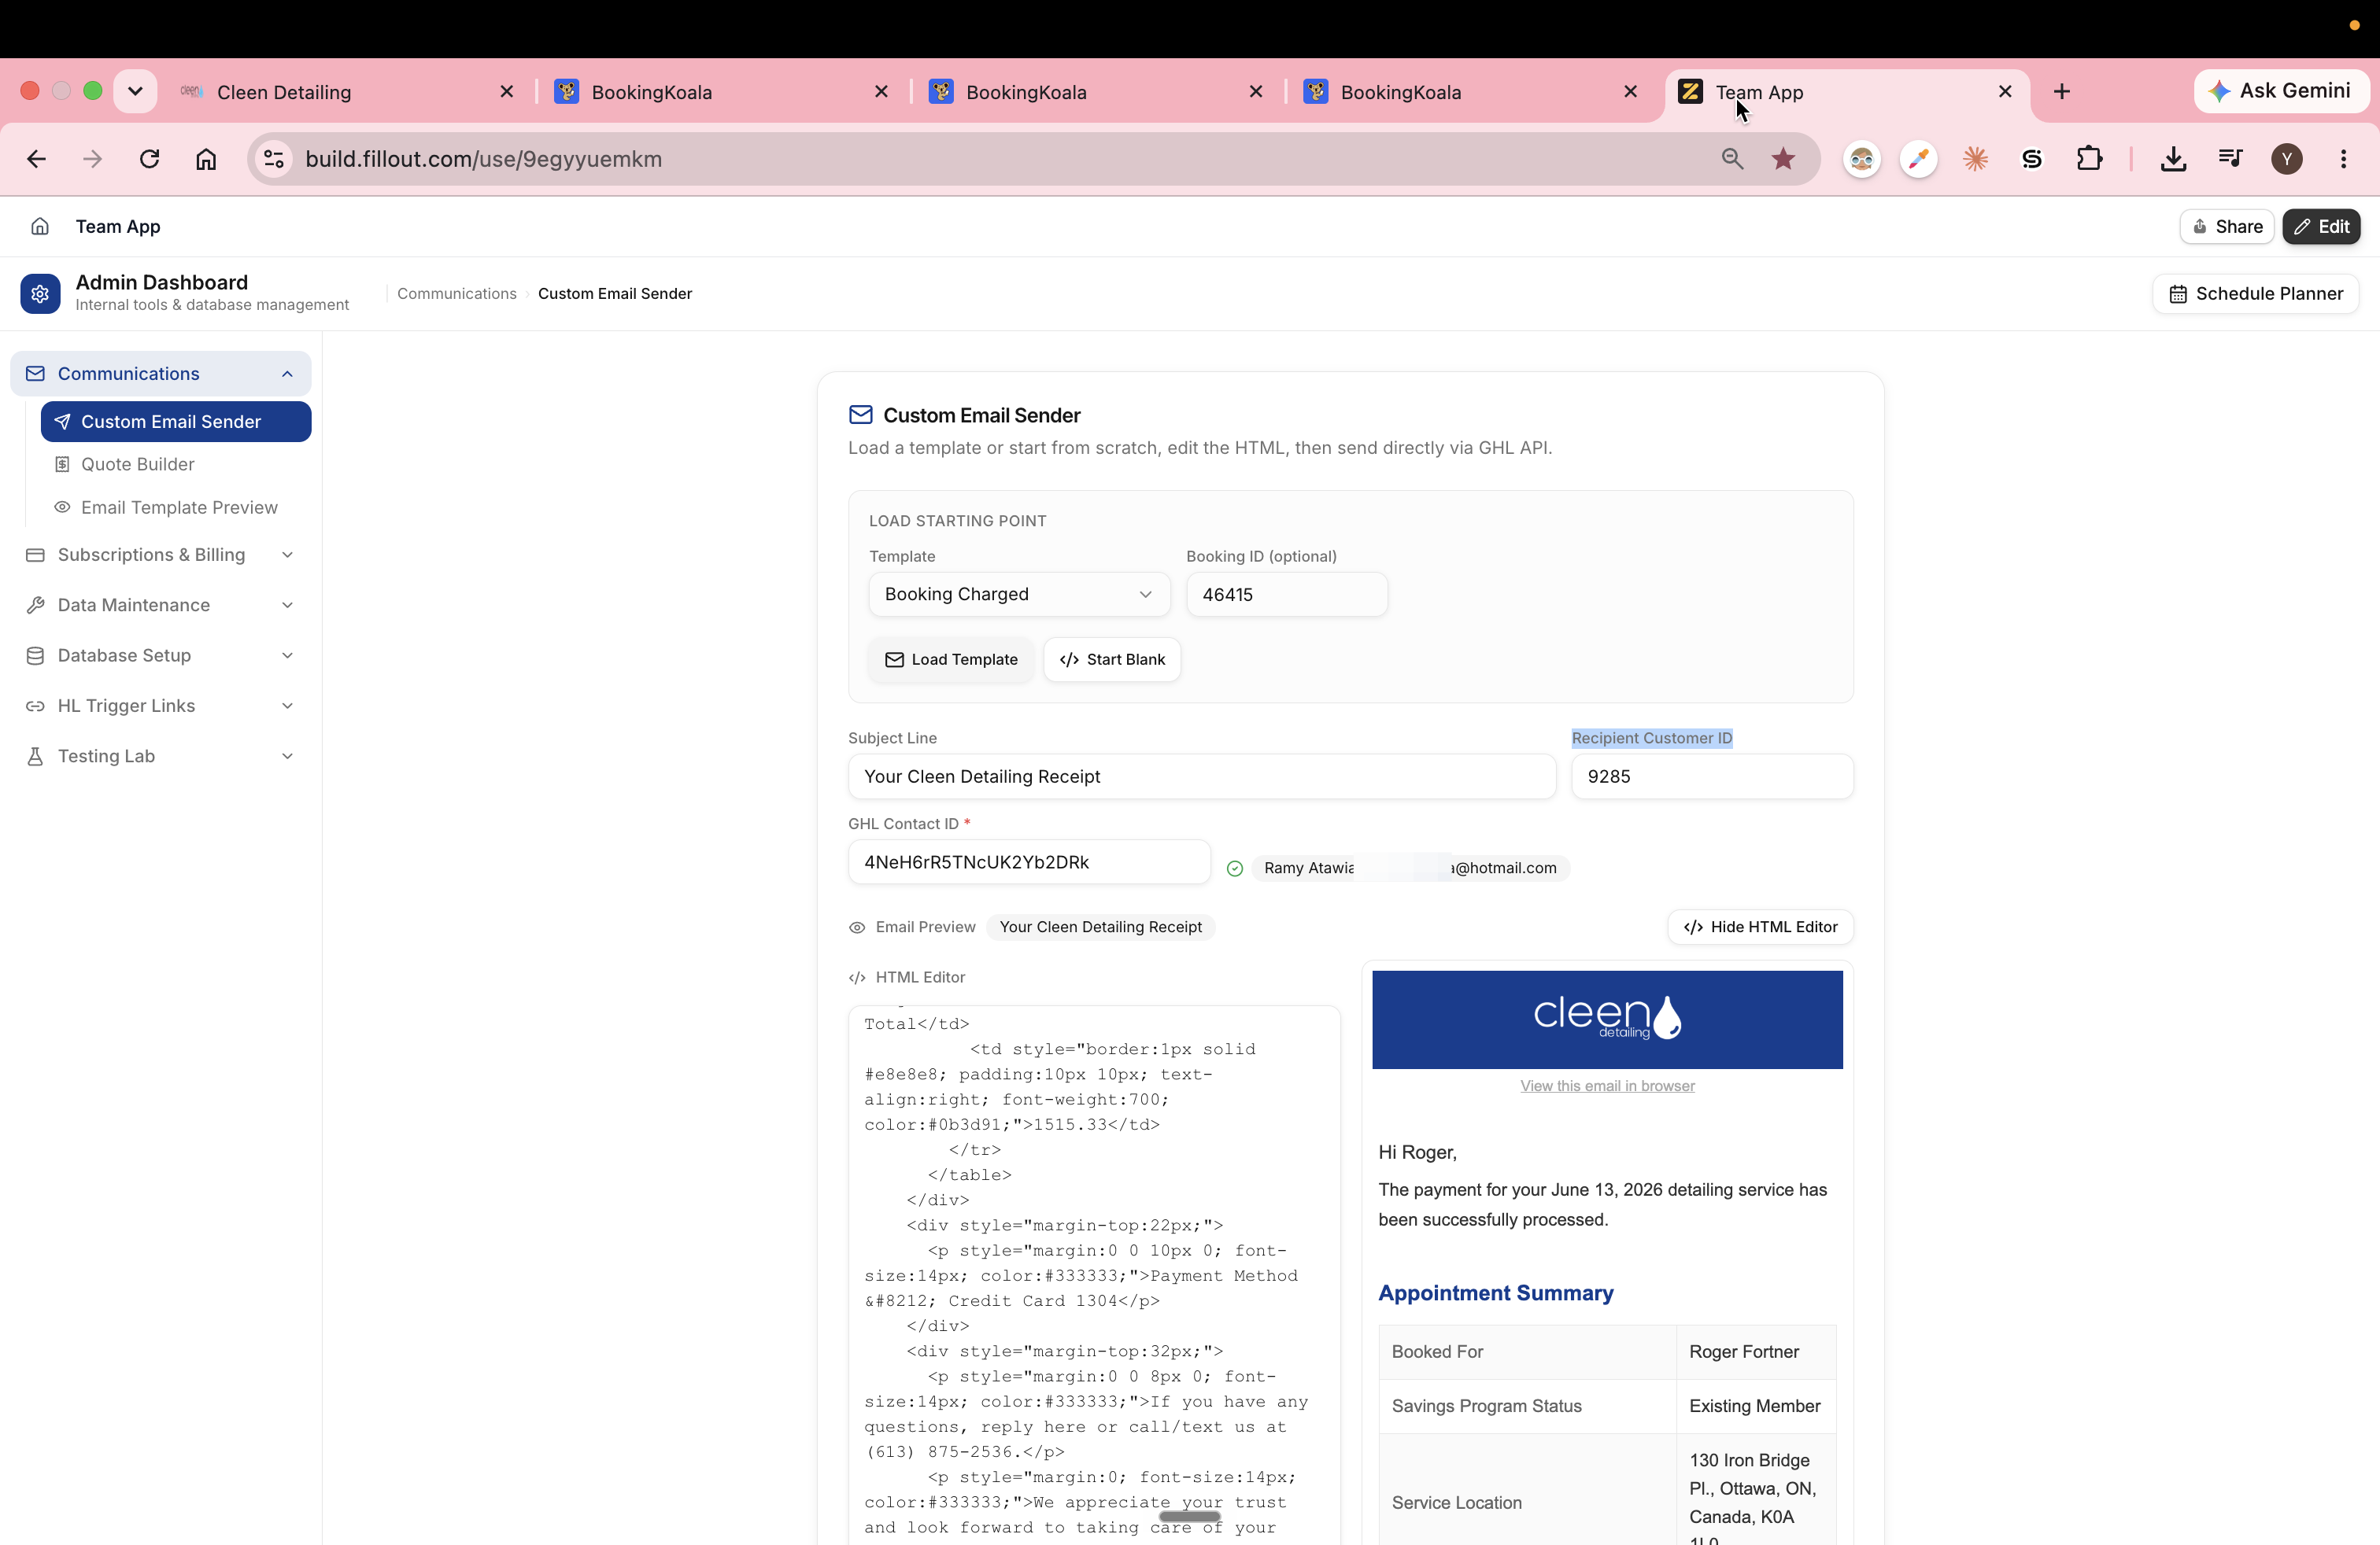Image resolution: width=2380 pixels, height=1545 pixels.
Task: Open the tab search dropdown arrow
Action: pyautogui.click(x=135, y=92)
